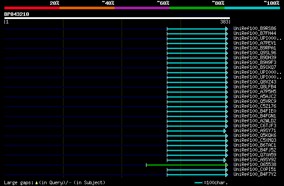Choose the UniRef100_C5XMQ3 entry
Viewport: 284px width, 186px height.
pyautogui.click(x=255, y=140)
